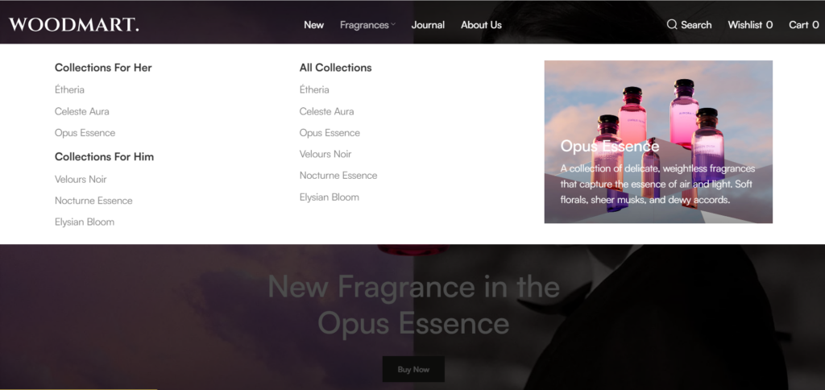Select Nocturne Essence under Collections For Him
Viewport: 825px width, 390px height.
(x=93, y=201)
